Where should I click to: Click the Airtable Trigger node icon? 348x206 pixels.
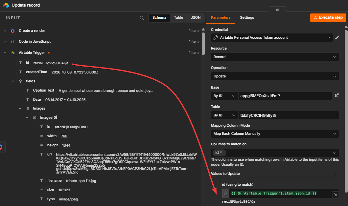click(x=12, y=53)
